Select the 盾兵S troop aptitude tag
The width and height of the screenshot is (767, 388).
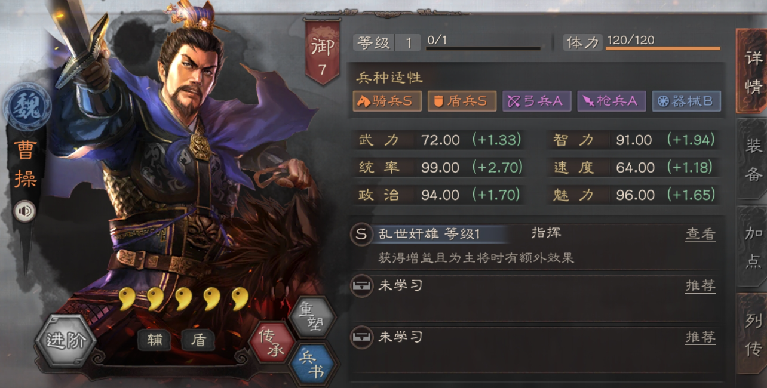coord(462,101)
